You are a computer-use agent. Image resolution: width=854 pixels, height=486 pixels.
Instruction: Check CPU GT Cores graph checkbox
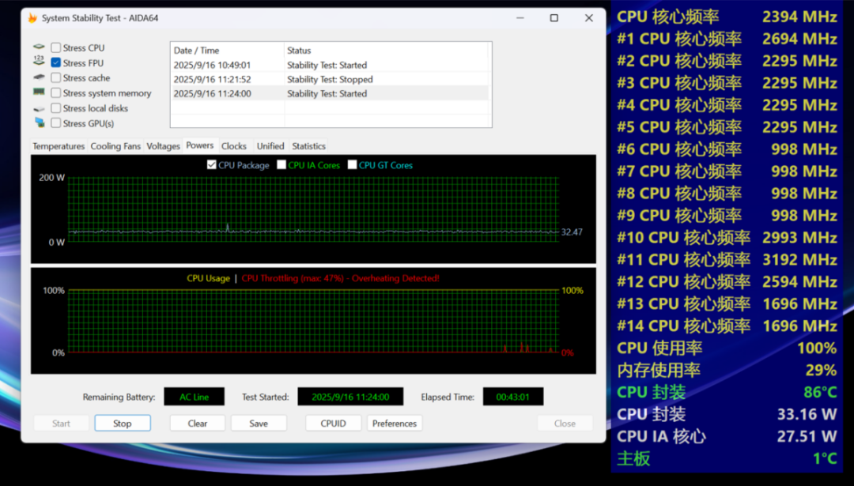(352, 165)
